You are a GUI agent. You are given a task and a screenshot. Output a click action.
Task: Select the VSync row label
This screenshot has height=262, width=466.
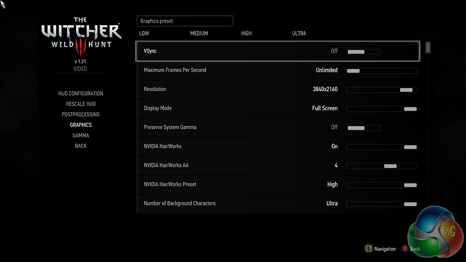(150, 51)
